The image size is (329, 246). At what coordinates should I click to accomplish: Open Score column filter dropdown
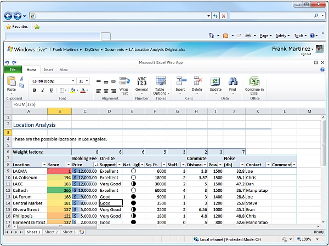pyautogui.click(x=69, y=165)
